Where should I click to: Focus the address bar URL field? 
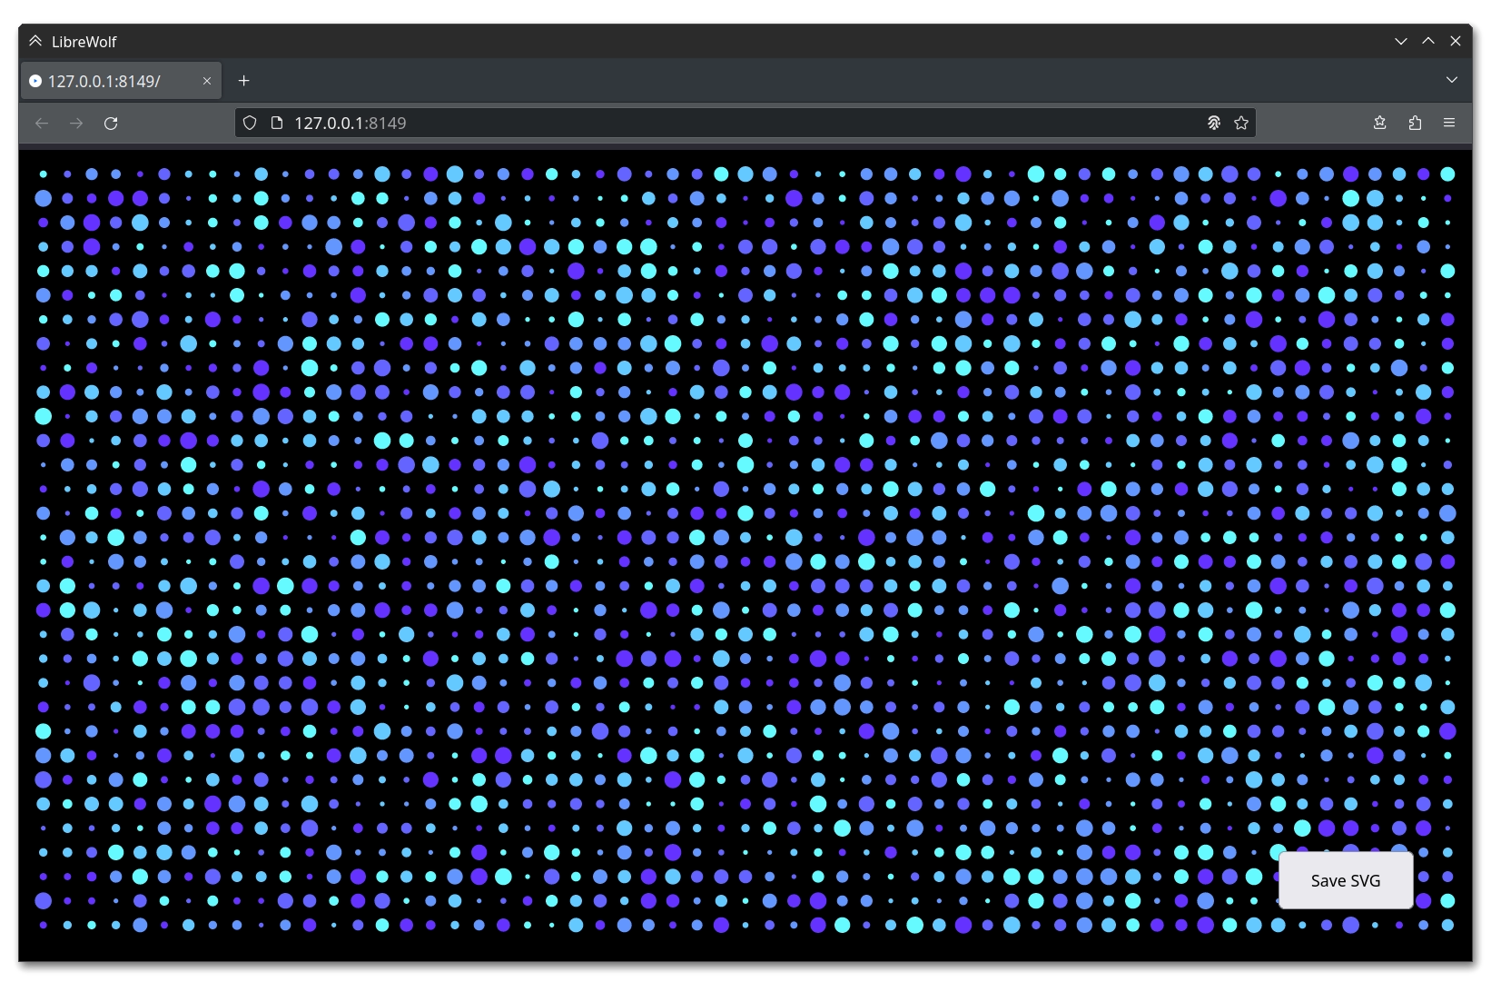coord(726,123)
